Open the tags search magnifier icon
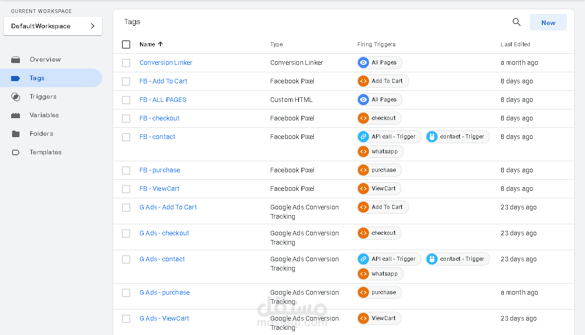The width and height of the screenshot is (585, 335). [516, 22]
